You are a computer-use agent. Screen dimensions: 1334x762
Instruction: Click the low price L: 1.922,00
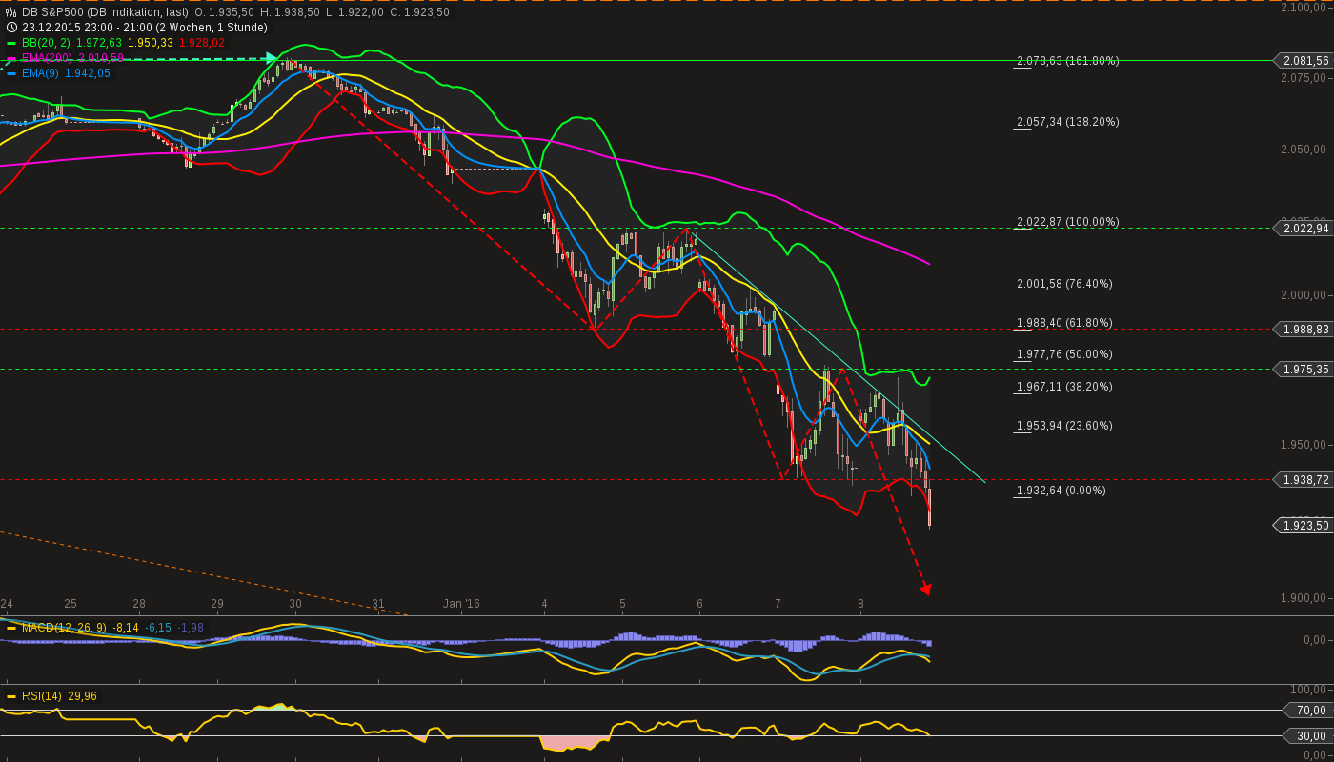[354, 11]
